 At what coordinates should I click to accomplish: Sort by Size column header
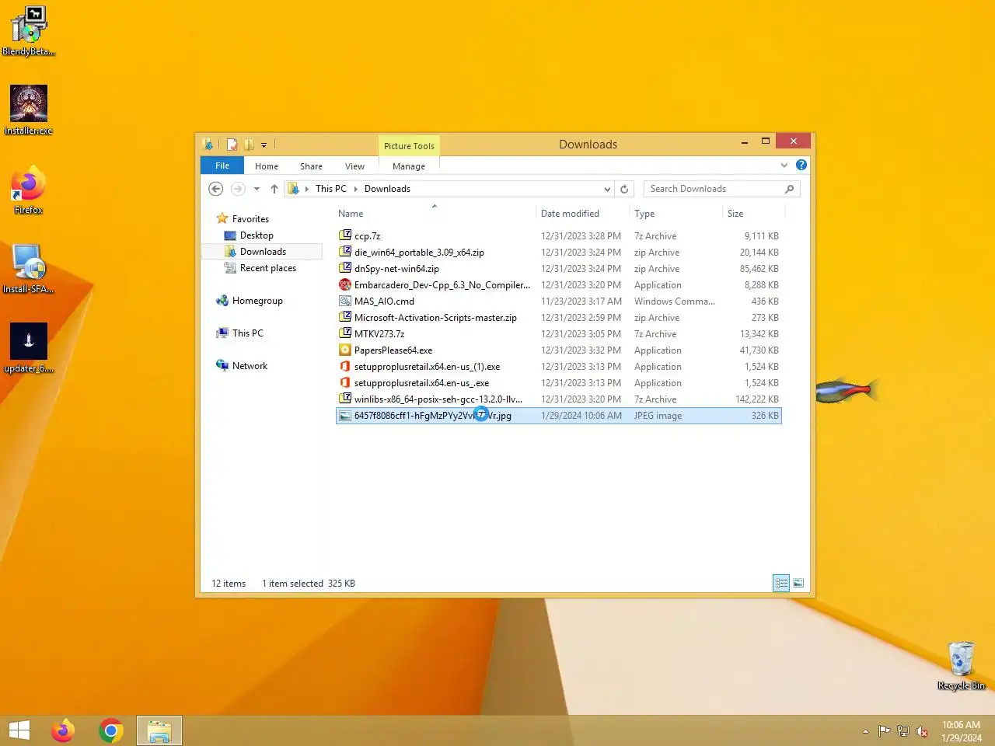[x=754, y=214]
